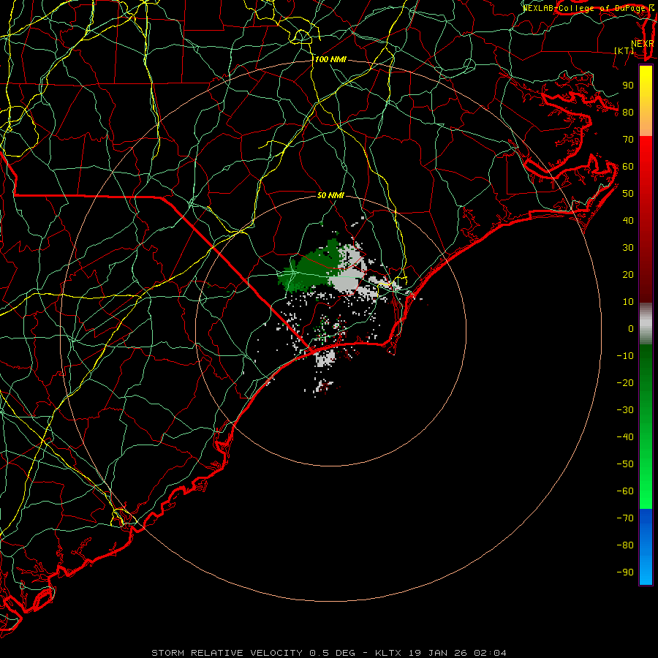
Task: Click the gray zero-velocity segment of the color bar
Action: [x=646, y=324]
